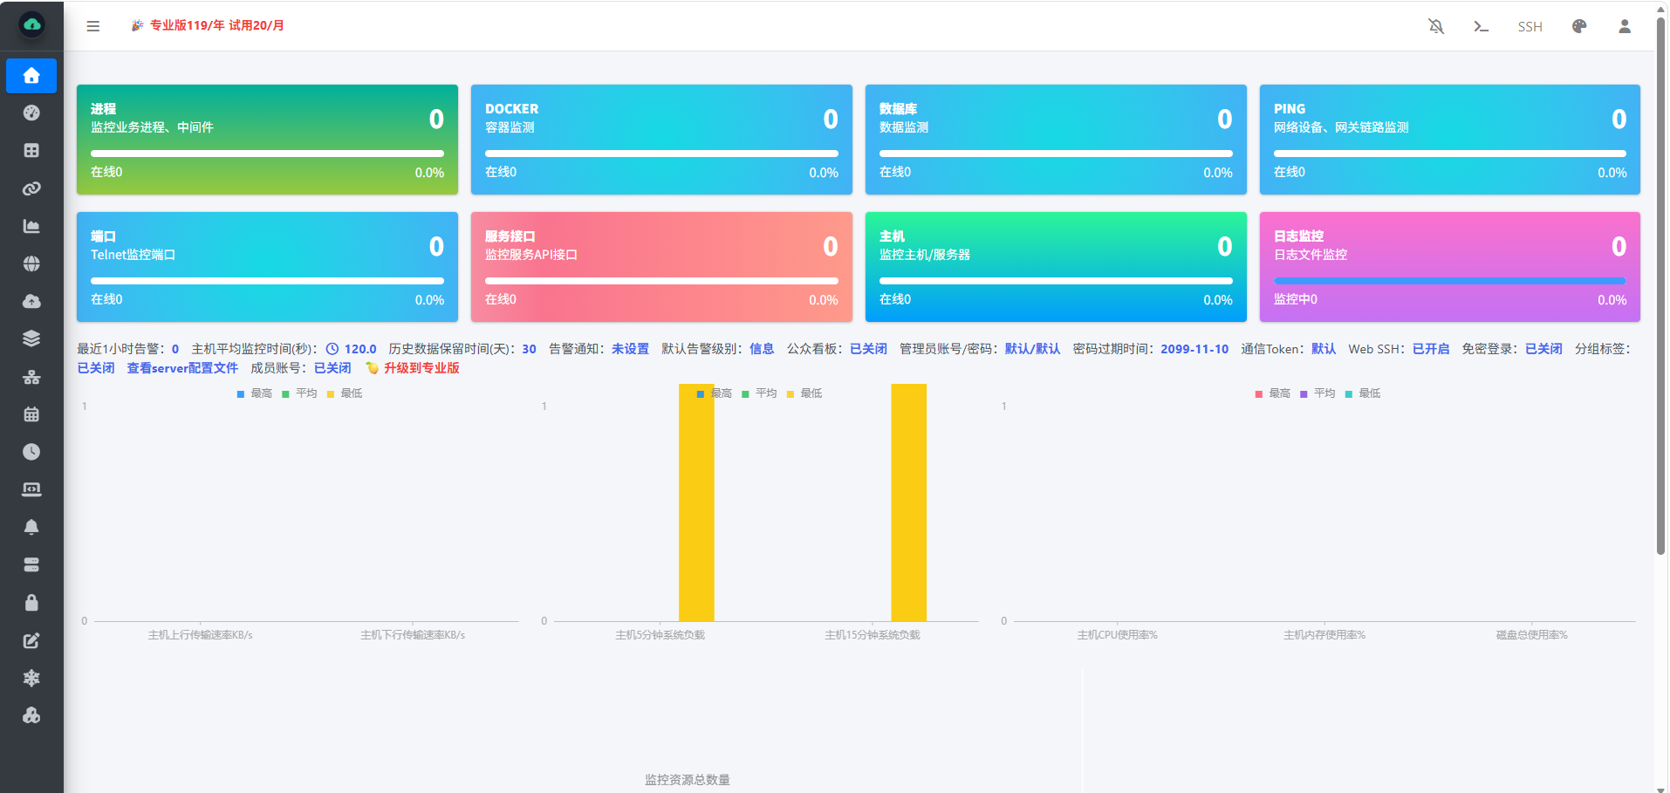Click the SSH item in the top bar
1670x793 pixels.
click(1530, 27)
